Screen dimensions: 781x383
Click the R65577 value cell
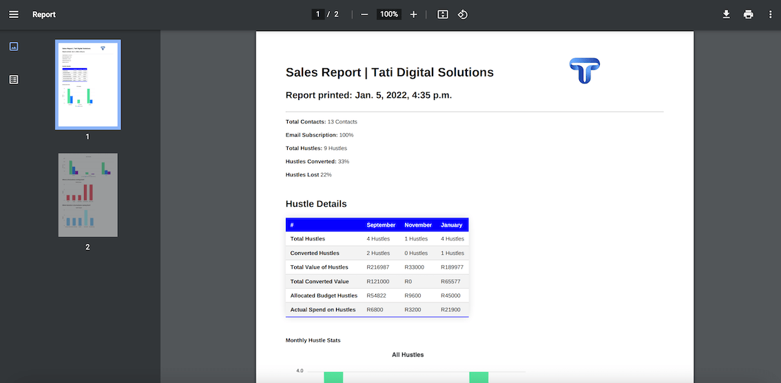pyautogui.click(x=451, y=282)
